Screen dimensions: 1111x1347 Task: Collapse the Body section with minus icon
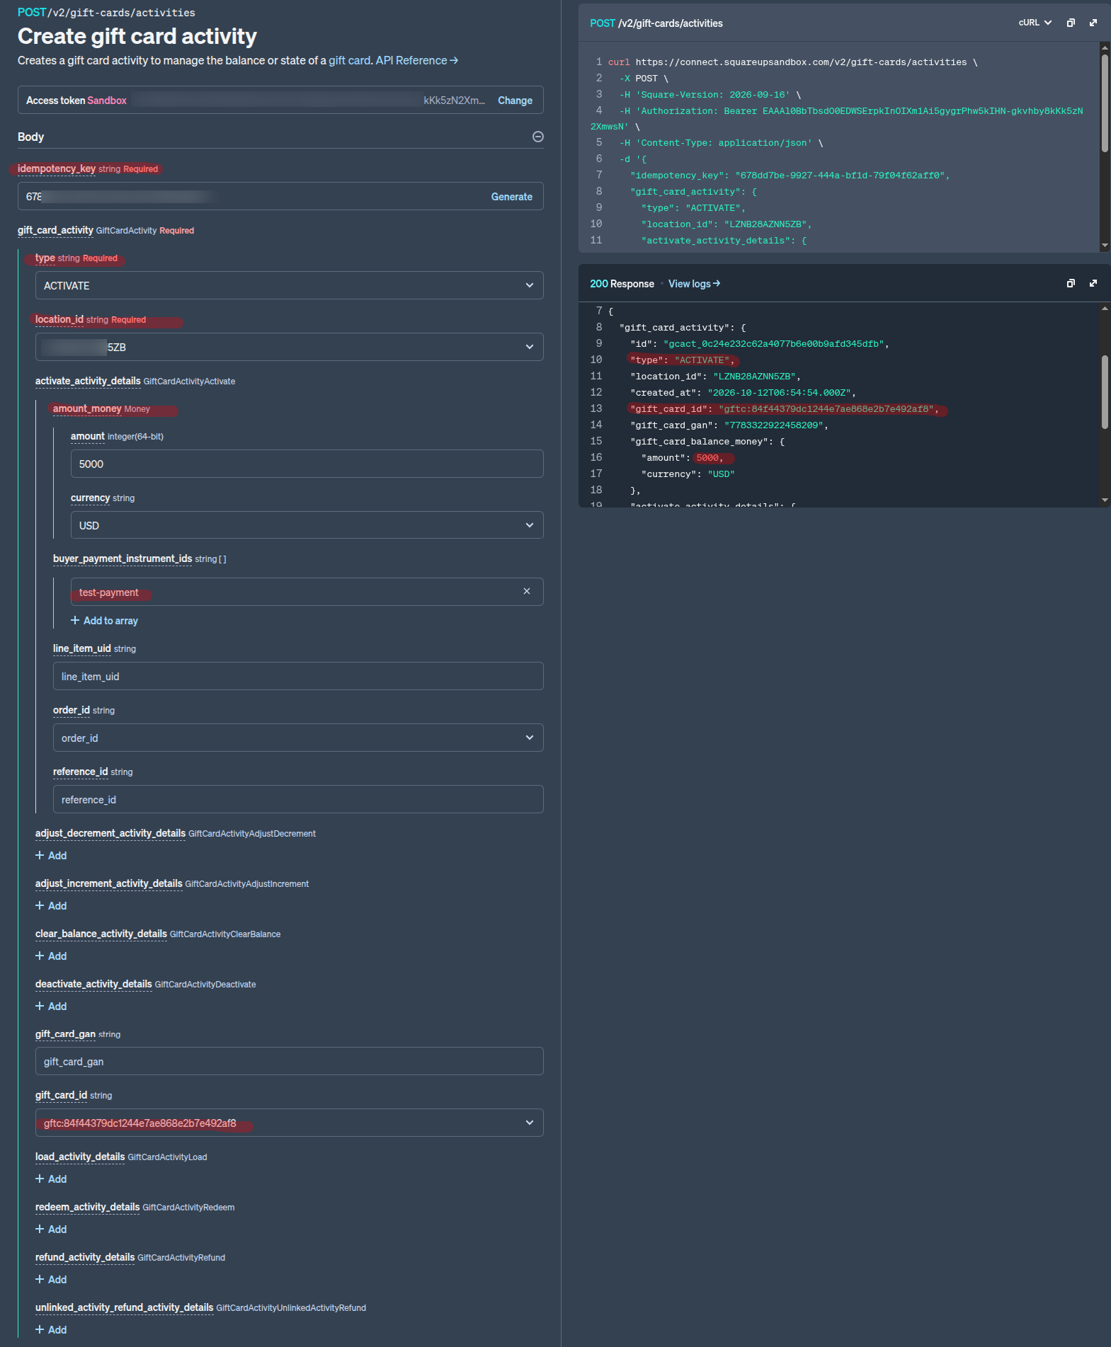[538, 137]
